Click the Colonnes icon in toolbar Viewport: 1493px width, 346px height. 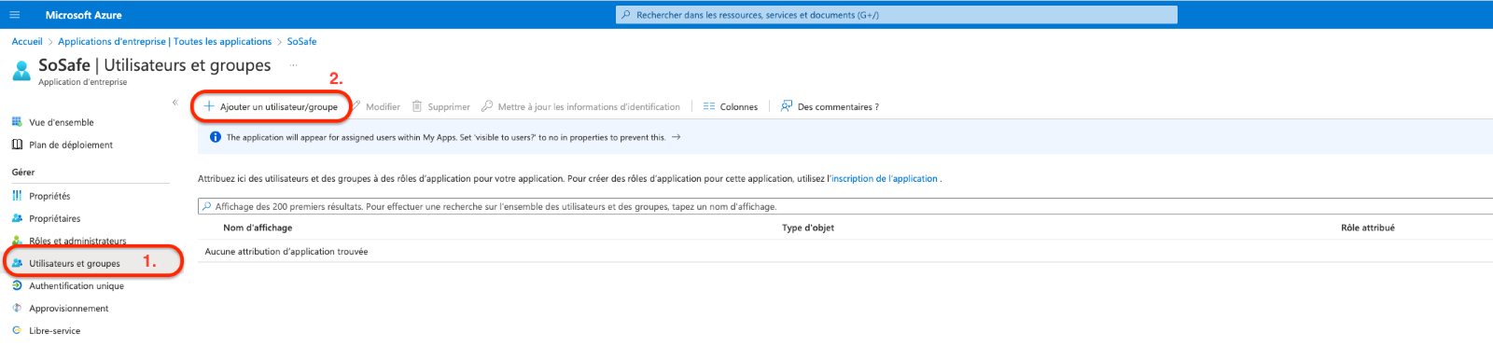pos(709,106)
